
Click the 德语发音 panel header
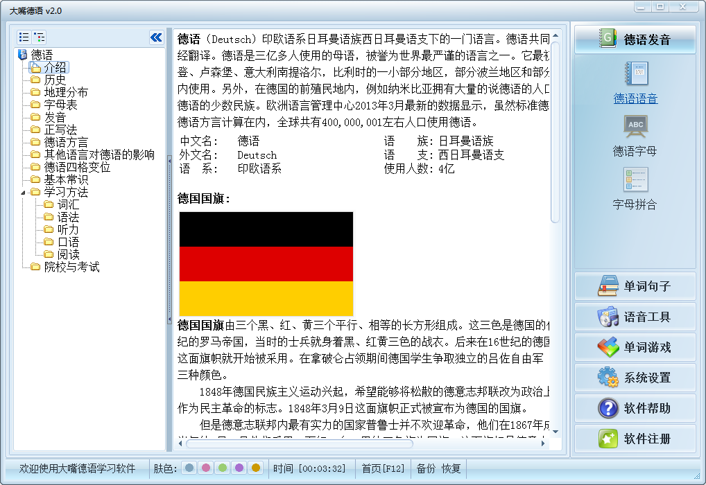(635, 39)
